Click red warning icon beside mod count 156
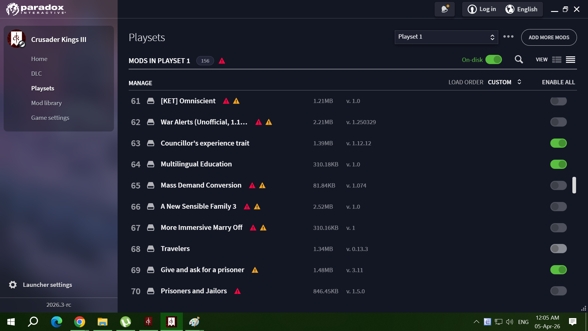 click(x=222, y=61)
